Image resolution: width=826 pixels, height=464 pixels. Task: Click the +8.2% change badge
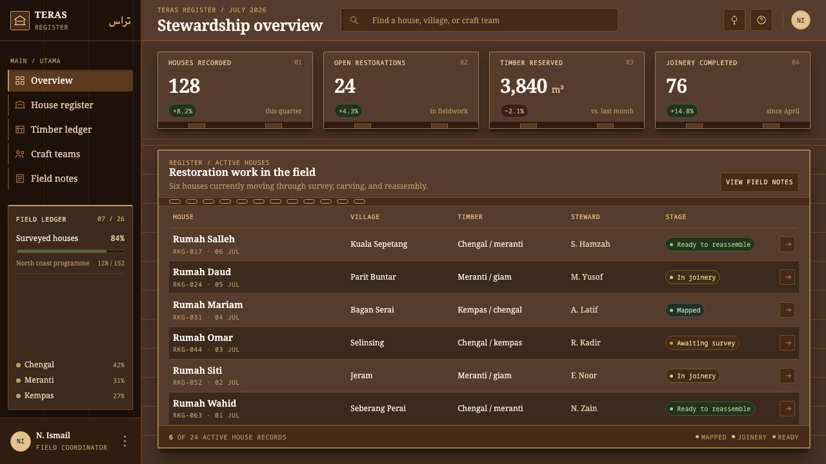pos(183,111)
